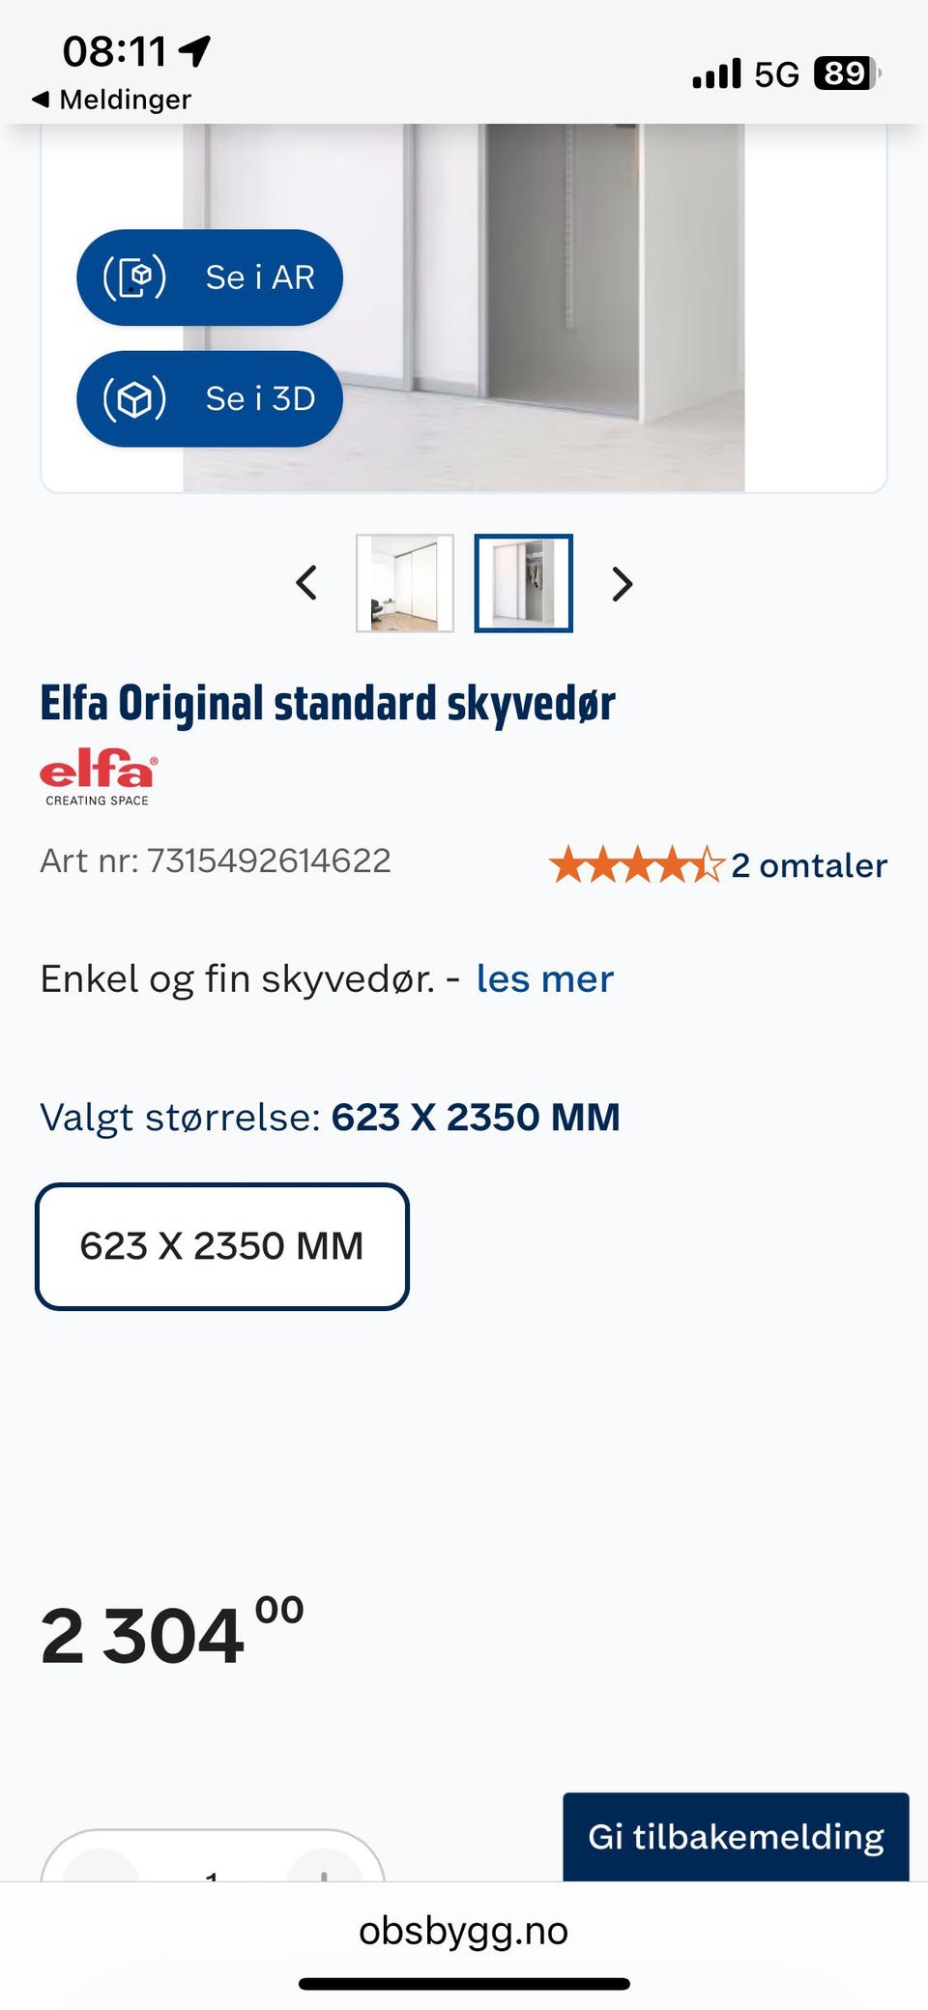Screen dimensions: 928x2010
Task: Open the star rating reviews
Action: (x=636, y=864)
